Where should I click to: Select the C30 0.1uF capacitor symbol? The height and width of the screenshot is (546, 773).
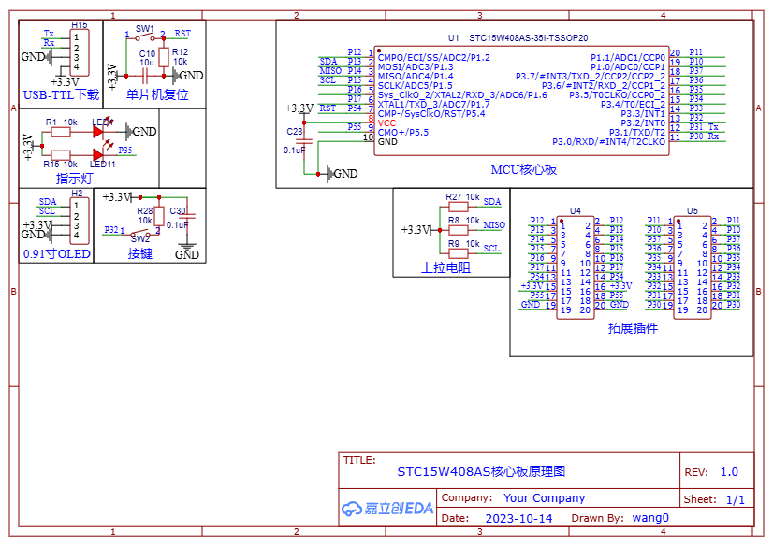click(x=187, y=216)
